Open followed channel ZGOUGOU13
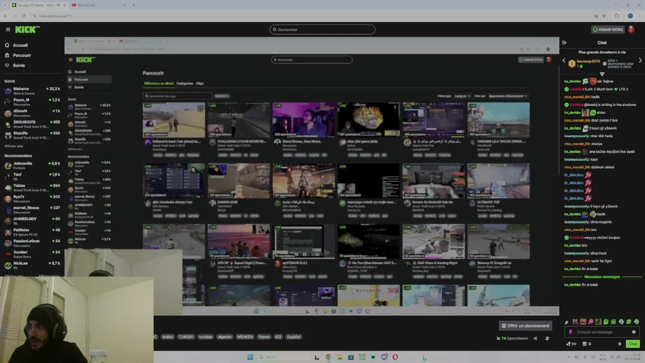Viewport: 645px width, 363px height. tap(32, 124)
